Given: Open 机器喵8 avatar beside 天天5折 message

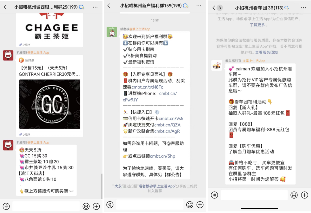Looking at the screenshot, I should click(8, 145).
